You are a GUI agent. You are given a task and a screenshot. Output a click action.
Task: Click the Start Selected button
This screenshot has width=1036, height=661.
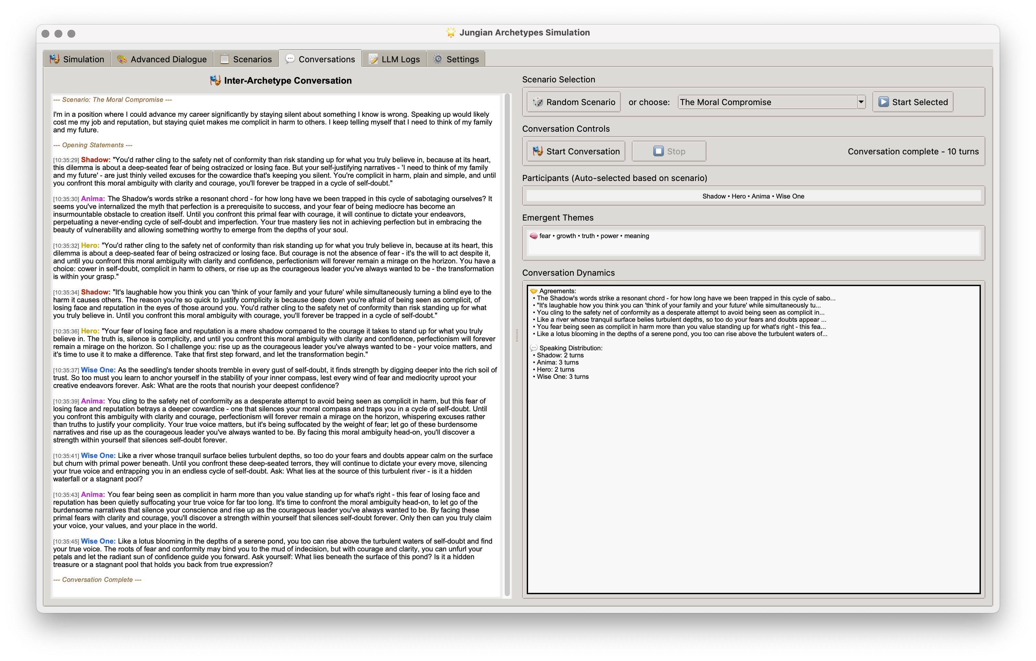tap(913, 102)
